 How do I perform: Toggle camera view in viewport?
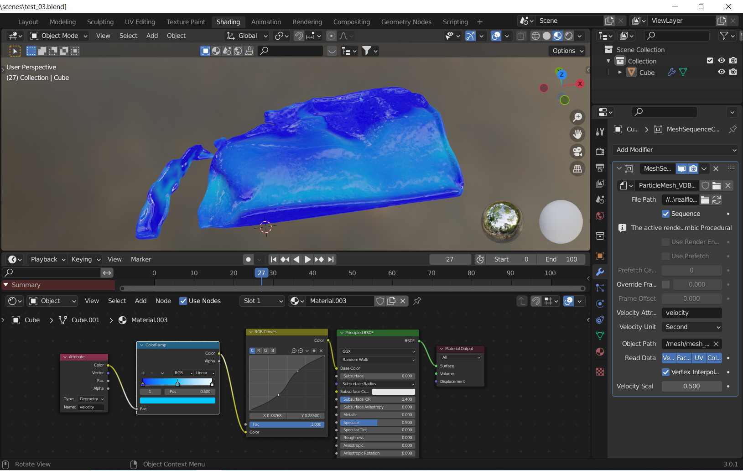pyautogui.click(x=577, y=152)
